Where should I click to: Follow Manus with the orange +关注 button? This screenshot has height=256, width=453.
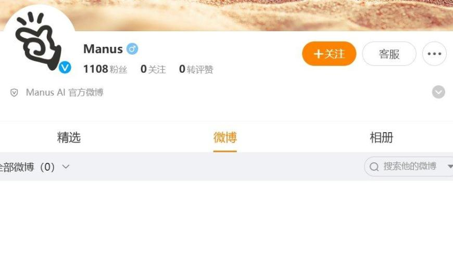pyautogui.click(x=329, y=54)
